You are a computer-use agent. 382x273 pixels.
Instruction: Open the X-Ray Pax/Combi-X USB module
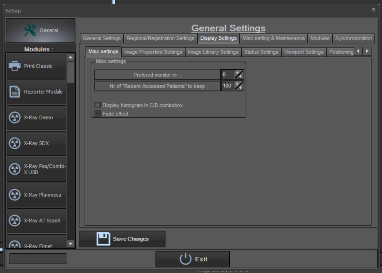[36, 169]
